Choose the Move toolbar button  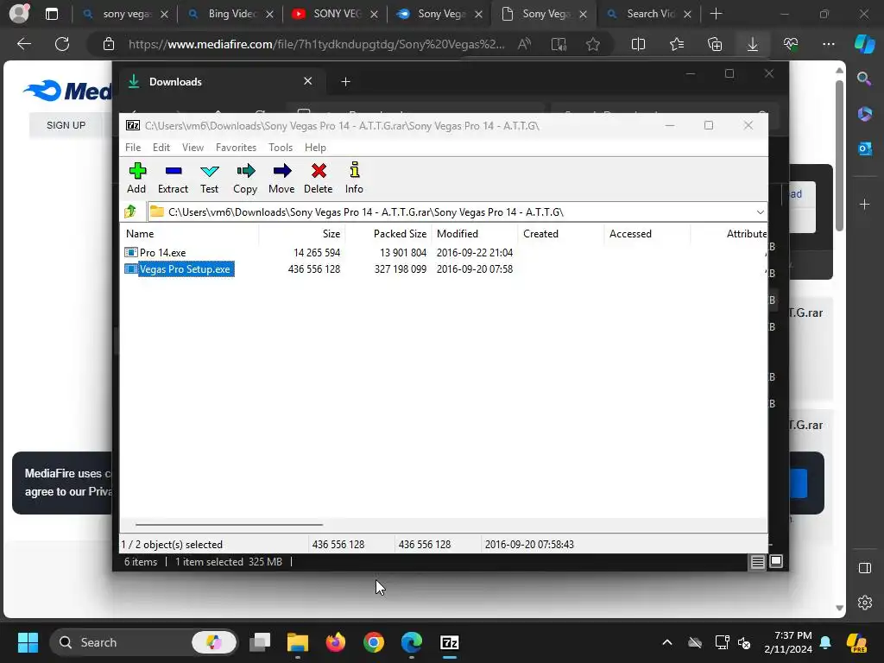click(x=281, y=178)
